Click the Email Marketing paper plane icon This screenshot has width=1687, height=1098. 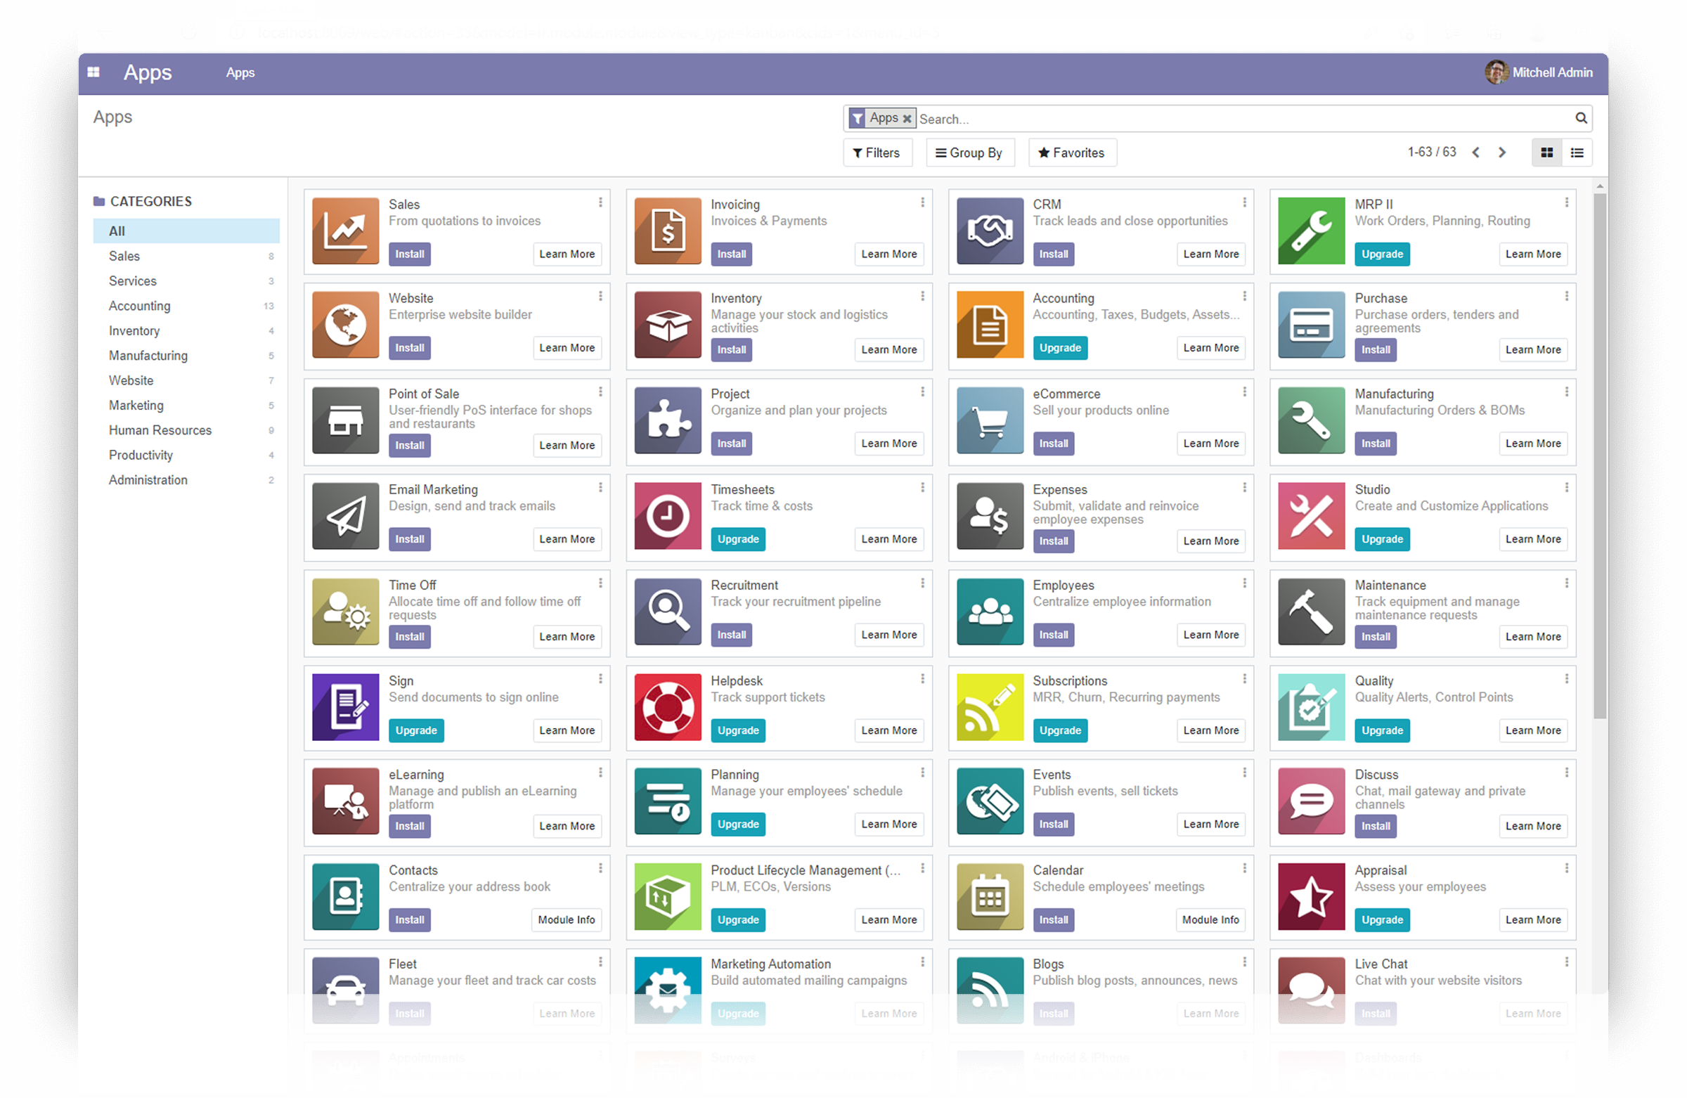(x=345, y=516)
